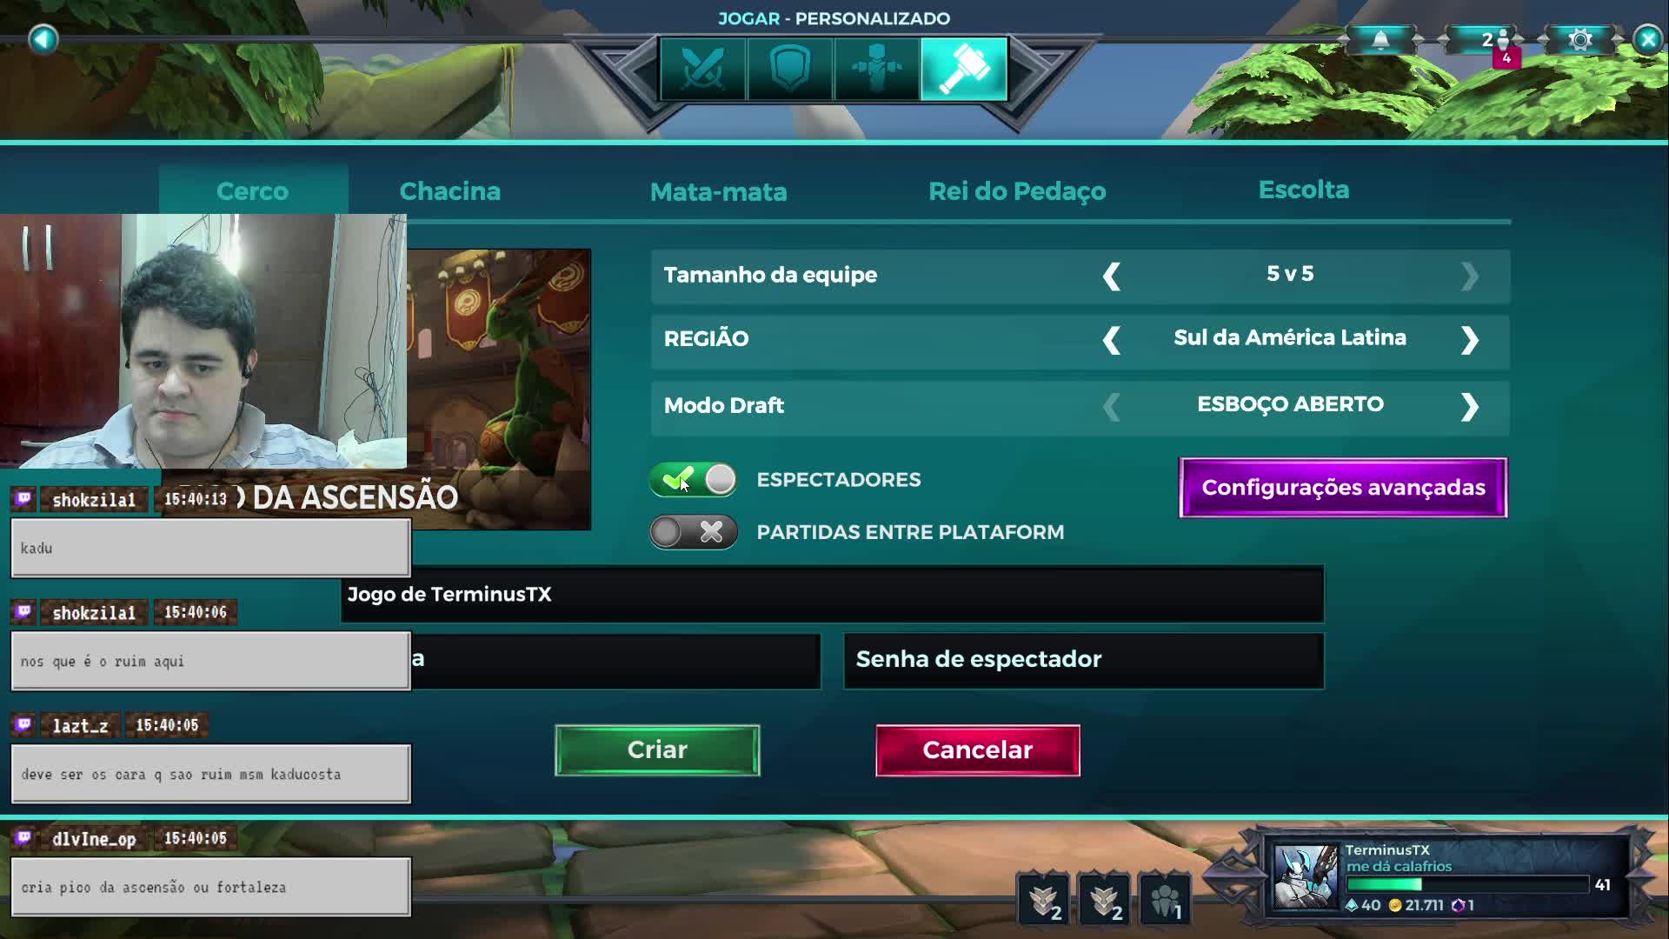Click the Senha de espectador field

(1084, 661)
